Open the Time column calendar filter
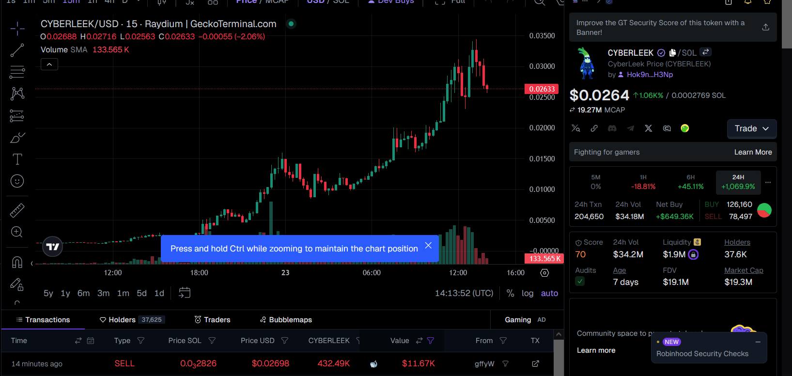The image size is (792, 376). tap(91, 341)
